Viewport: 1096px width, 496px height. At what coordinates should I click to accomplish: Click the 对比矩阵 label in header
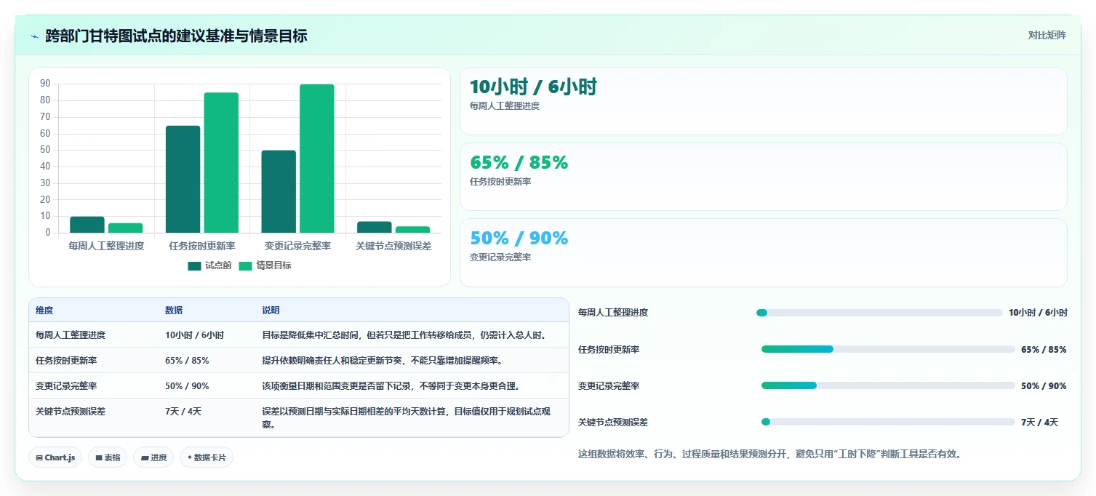point(1047,36)
